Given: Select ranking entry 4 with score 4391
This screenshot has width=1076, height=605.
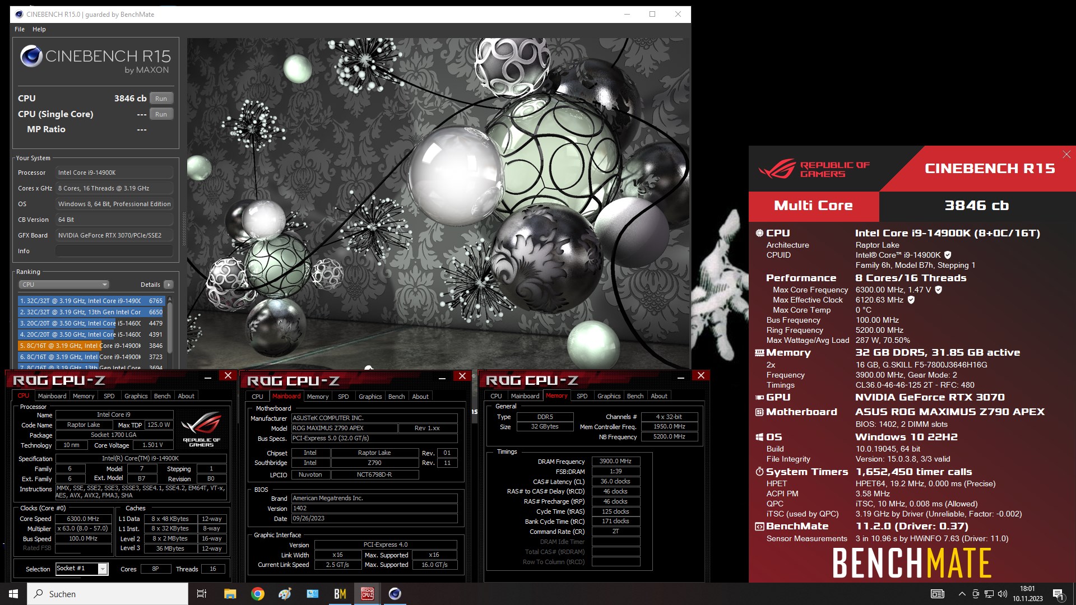Looking at the screenshot, I should [x=91, y=334].
